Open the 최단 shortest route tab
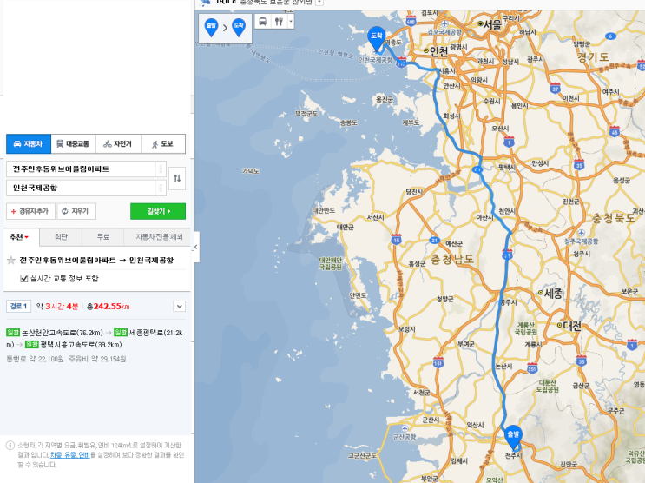The width and height of the screenshot is (645, 483). point(61,237)
